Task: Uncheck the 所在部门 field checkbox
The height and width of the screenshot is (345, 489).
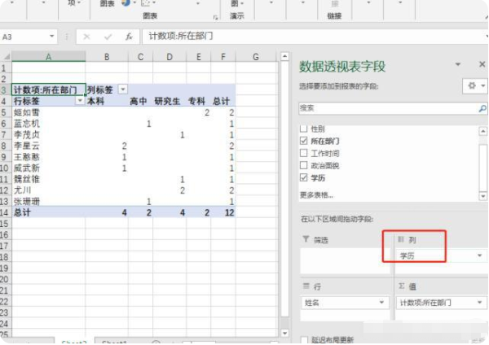Action: tap(304, 141)
